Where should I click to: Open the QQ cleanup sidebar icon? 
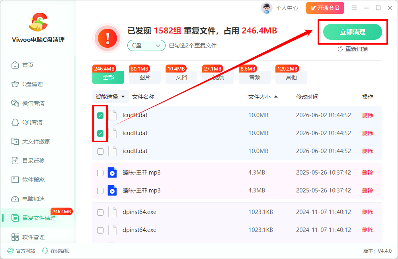15,122
